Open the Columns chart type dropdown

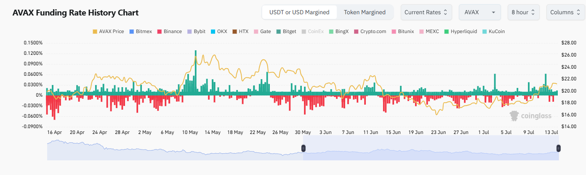pyautogui.click(x=565, y=12)
